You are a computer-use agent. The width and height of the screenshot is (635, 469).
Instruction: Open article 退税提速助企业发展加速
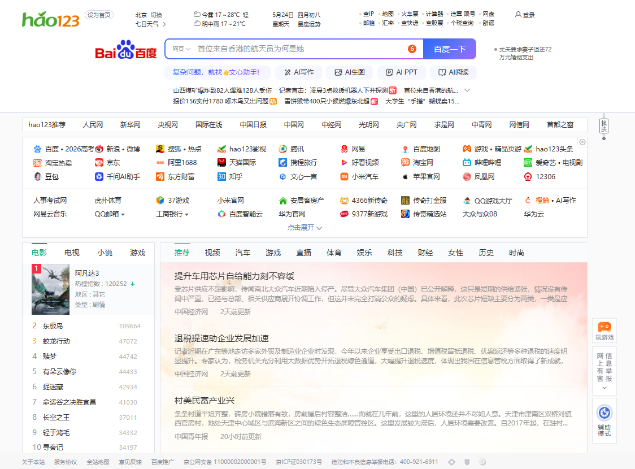pyautogui.click(x=221, y=338)
